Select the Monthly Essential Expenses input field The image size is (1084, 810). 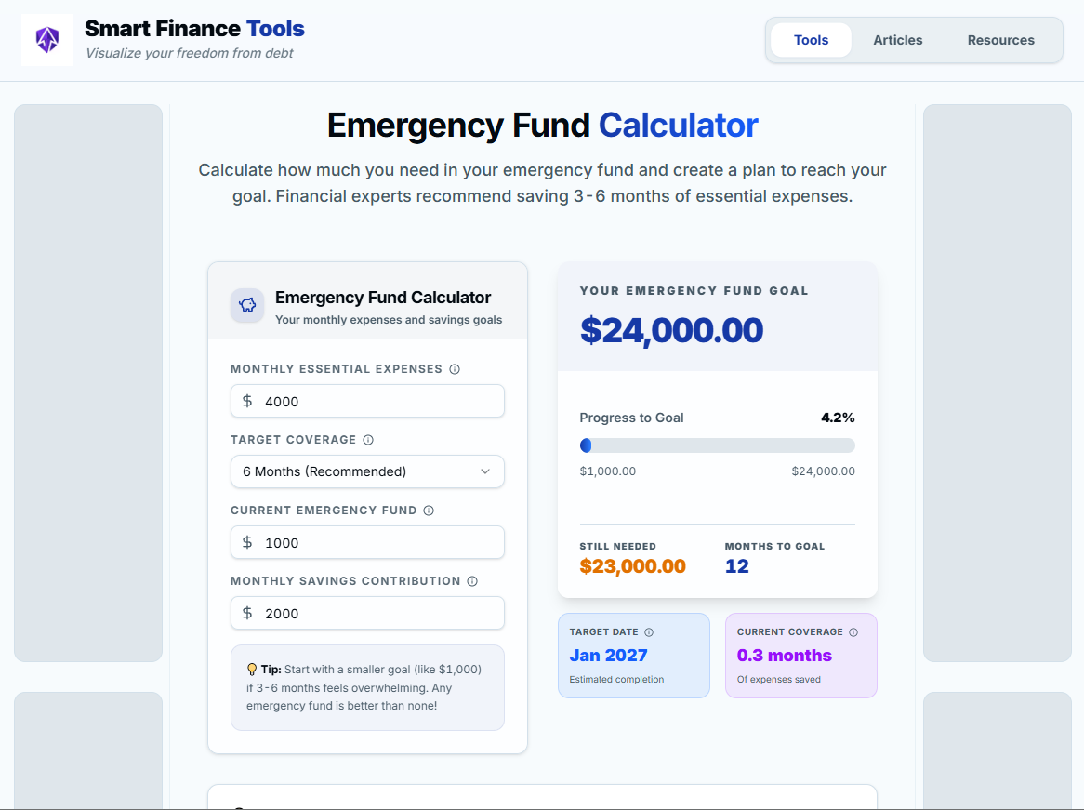point(367,401)
